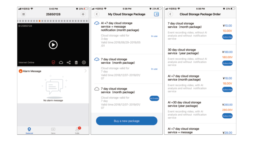This screenshot has height=143, width=260.
Task: Select the highlighted orange page indicator dot
Action: [39, 21]
